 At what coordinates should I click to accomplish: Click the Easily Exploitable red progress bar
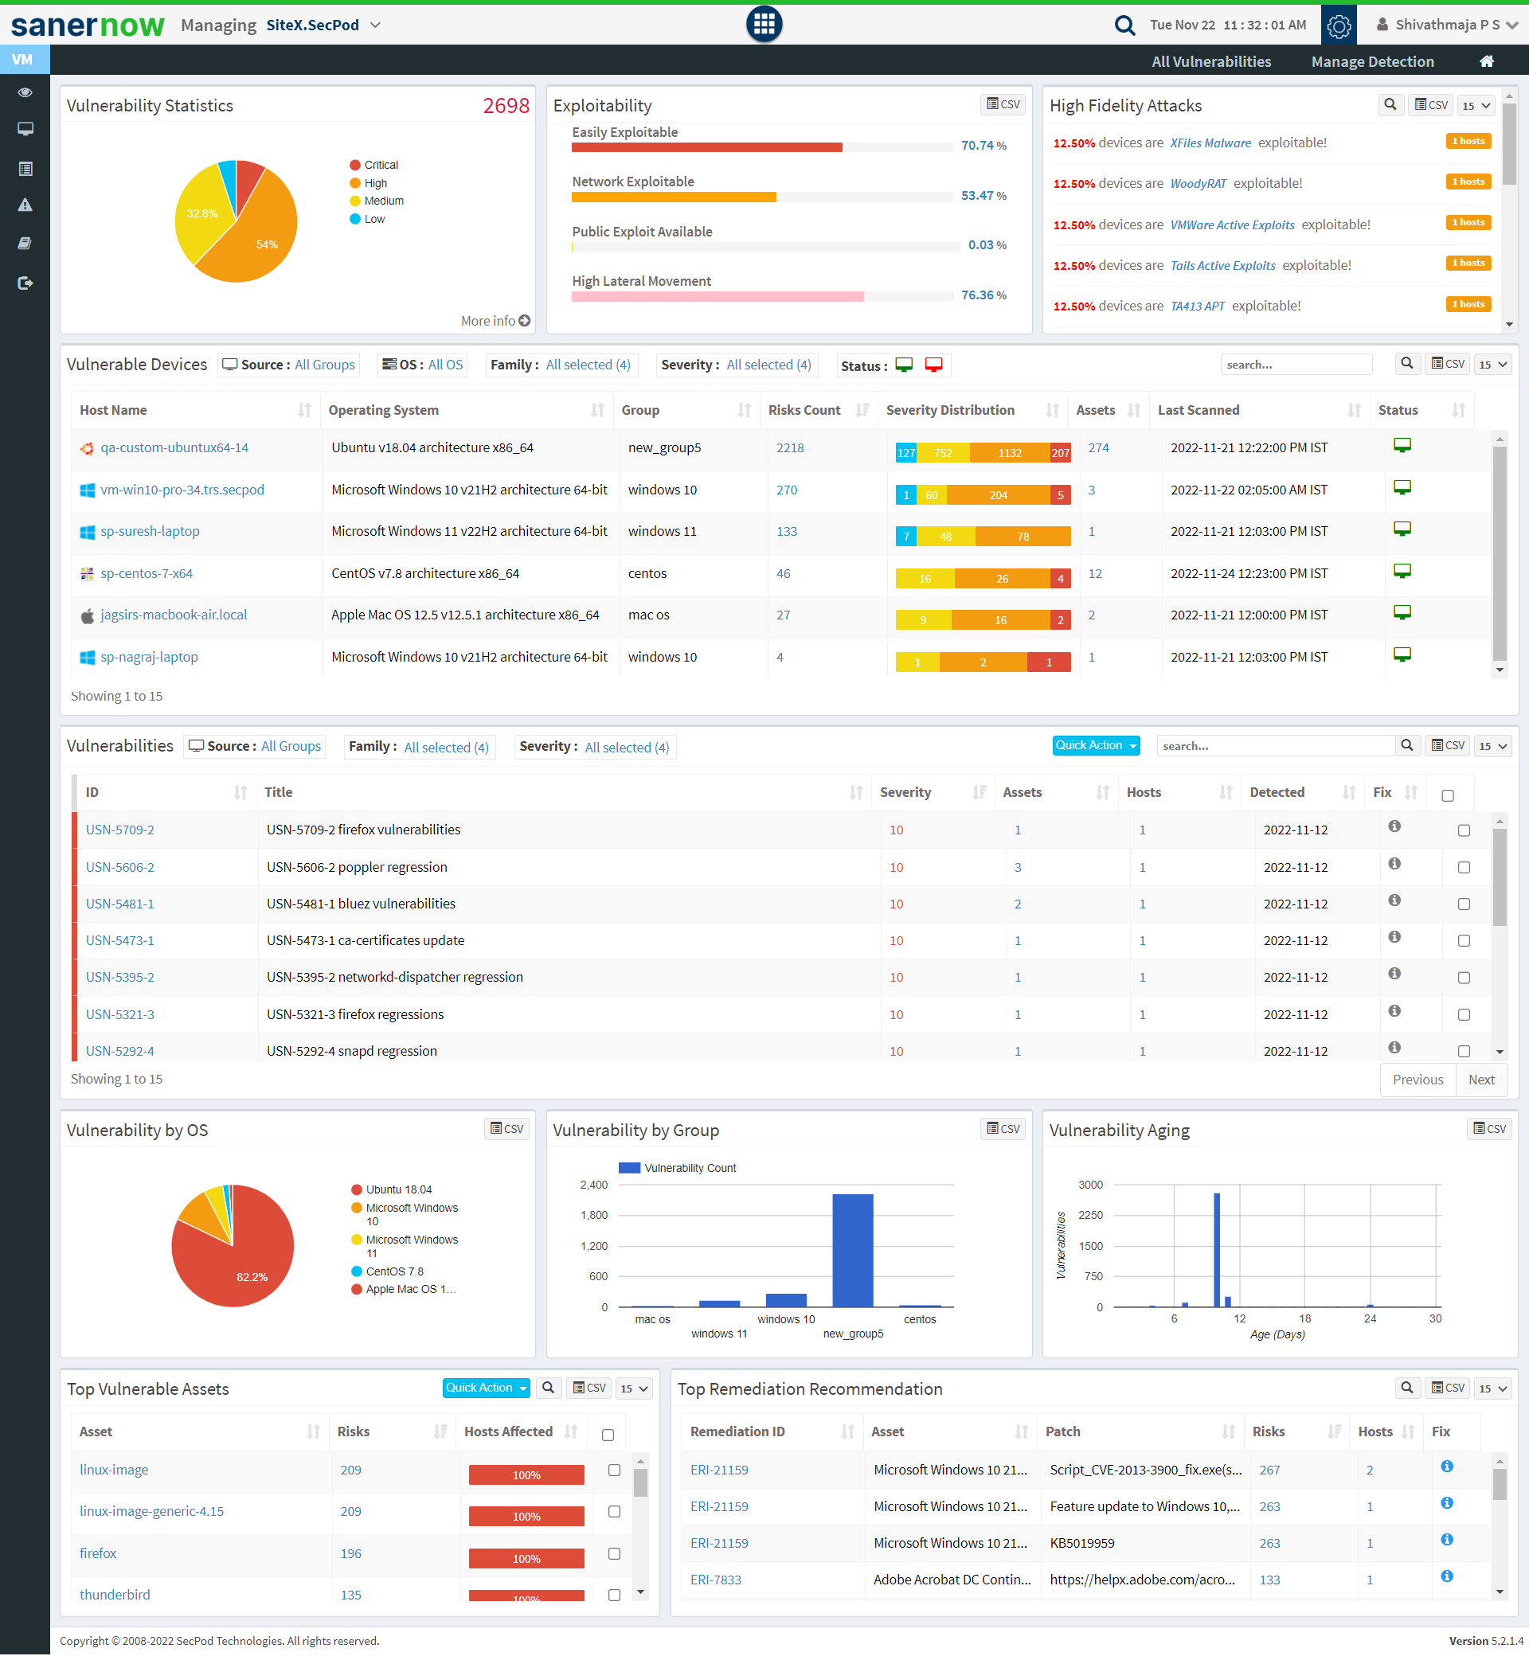click(706, 147)
